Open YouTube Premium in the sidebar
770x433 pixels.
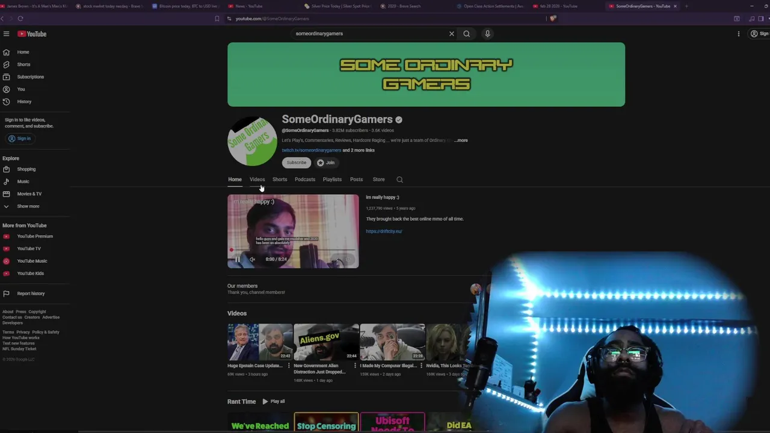coord(34,236)
